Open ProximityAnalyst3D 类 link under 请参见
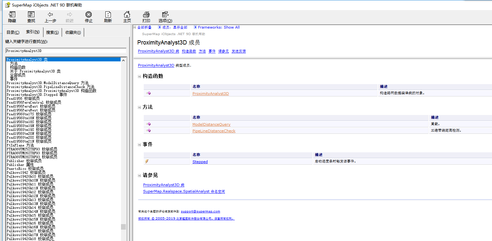Screen dimensions: 492x241 (x=164, y=185)
